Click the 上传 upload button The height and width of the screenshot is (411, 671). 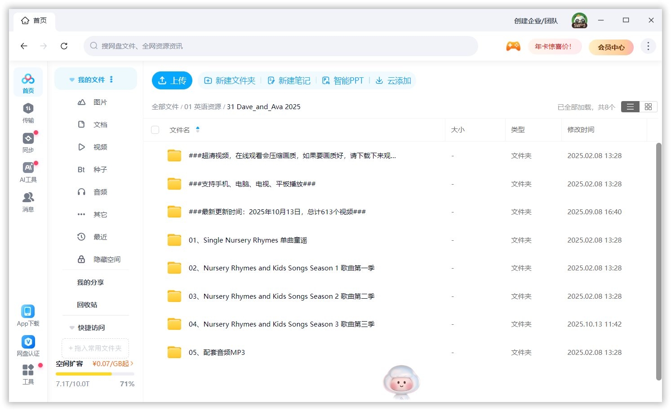[172, 80]
